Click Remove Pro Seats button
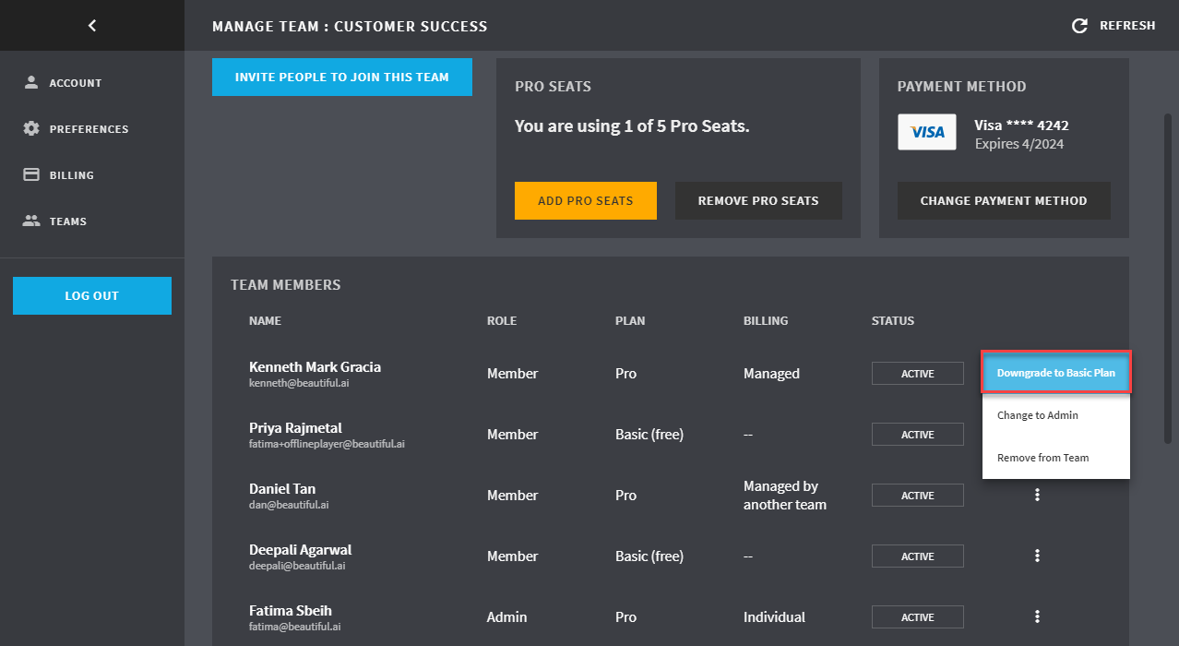The image size is (1179, 646). coord(758,200)
